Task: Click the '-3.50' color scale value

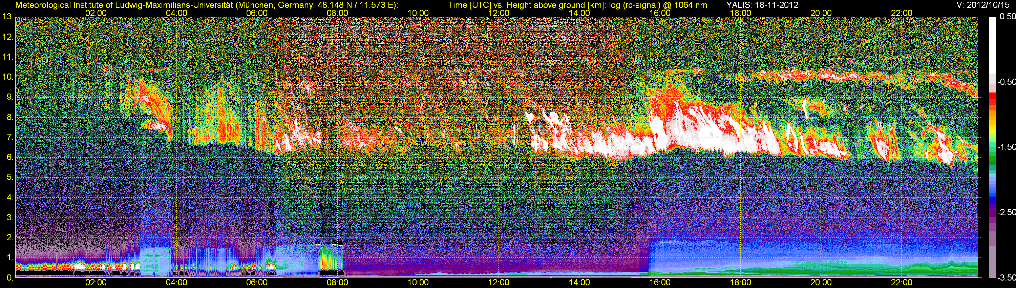Action: 1006,278
